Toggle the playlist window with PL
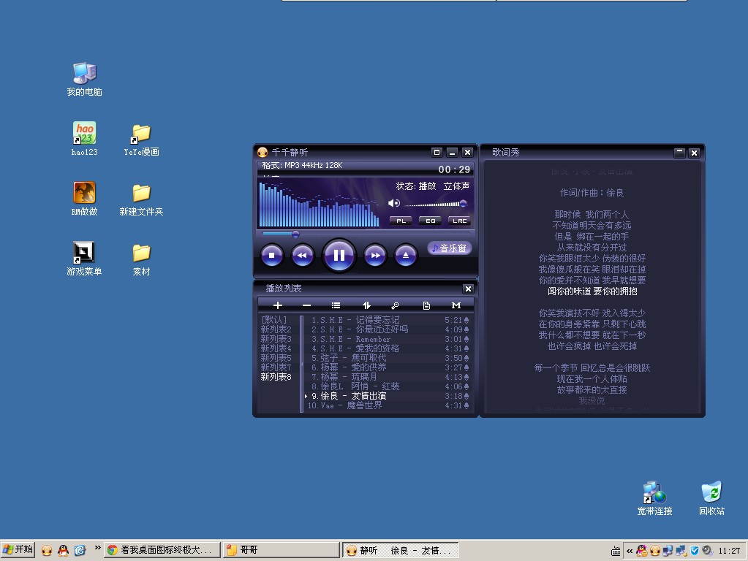The height and width of the screenshot is (561, 748). click(401, 221)
